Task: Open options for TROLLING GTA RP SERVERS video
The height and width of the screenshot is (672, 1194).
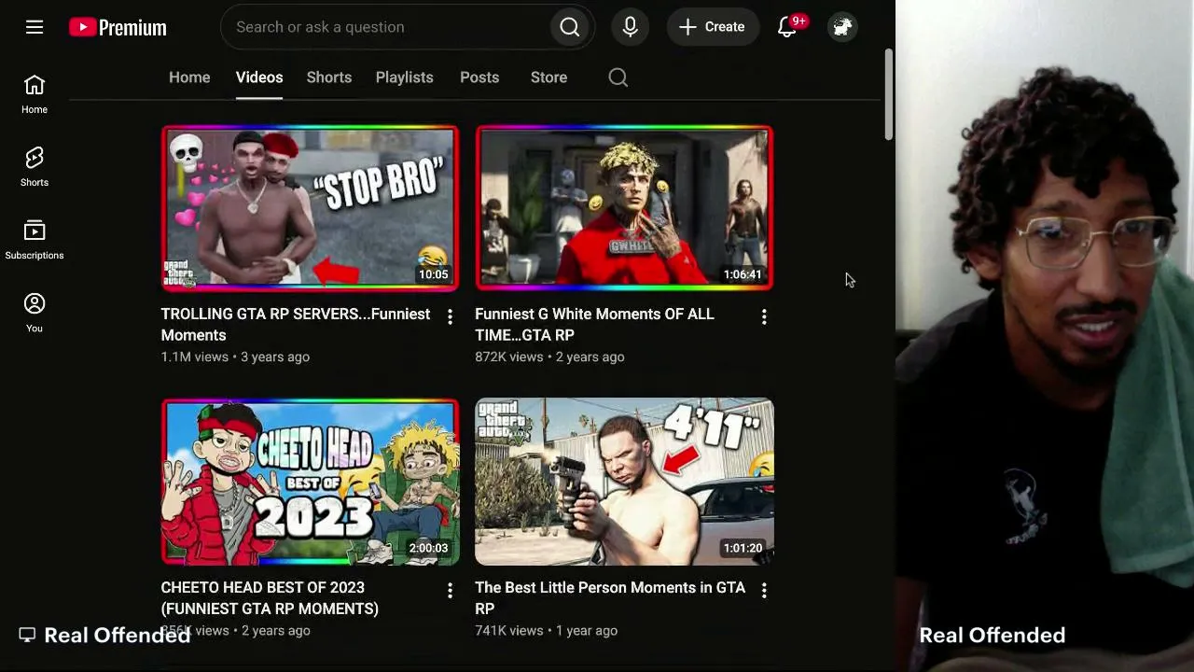Action: tap(450, 317)
